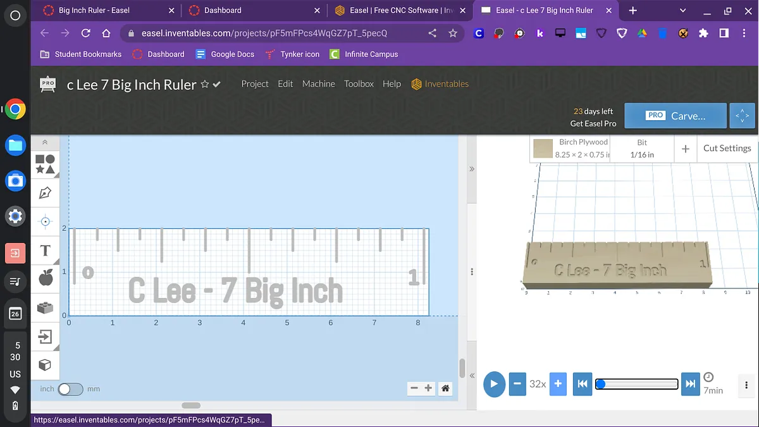The height and width of the screenshot is (427, 759).
Task: Collapse the left toolbar with chevron
Action: (45, 142)
